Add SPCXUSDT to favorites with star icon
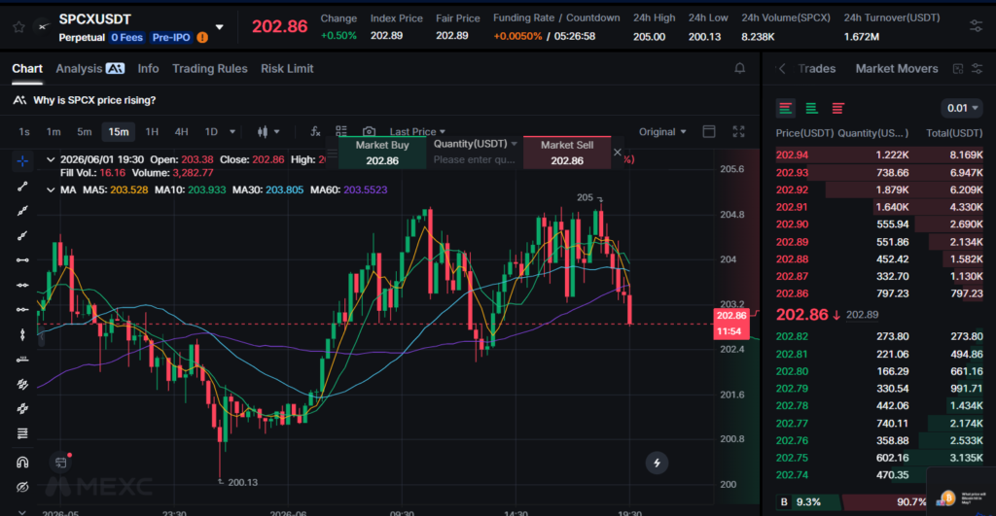 coord(19,26)
